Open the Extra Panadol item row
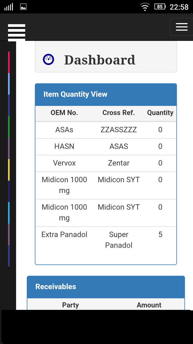Viewport: 193px width, 344px height. (x=106, y=240)
